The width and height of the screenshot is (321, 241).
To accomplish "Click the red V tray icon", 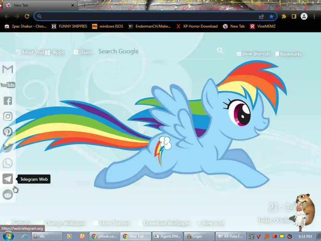I will [259, 237].
